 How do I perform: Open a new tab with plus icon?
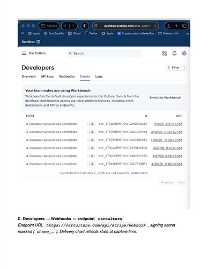pyautogui.click(x=176, y=26)
